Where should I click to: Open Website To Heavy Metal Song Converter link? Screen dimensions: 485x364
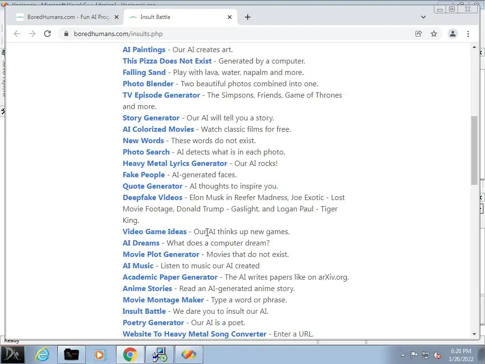pos(194,334)
